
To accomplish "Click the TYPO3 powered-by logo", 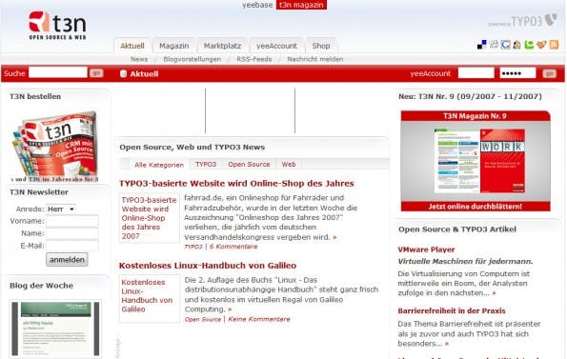I will coord(522,21).
